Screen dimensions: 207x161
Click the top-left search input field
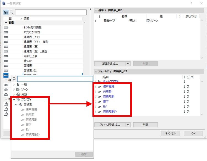pos(51,12)
